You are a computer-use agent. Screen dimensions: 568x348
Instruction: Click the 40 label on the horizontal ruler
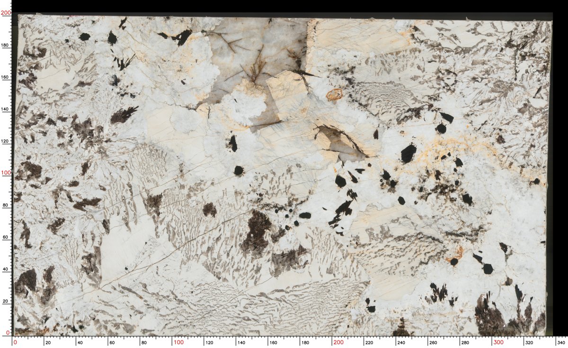(x=80, y=342)
